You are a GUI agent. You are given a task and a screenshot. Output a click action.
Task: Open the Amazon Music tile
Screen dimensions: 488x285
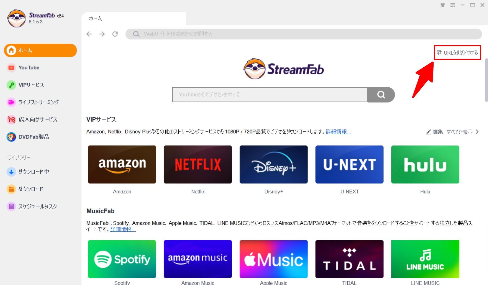tap(198, 259)
